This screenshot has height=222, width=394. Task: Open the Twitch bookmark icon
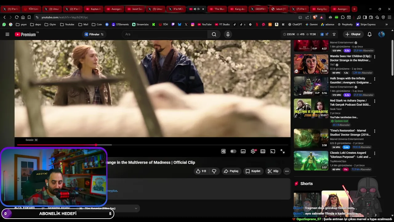pyautogui.click(x=173, y=24)
